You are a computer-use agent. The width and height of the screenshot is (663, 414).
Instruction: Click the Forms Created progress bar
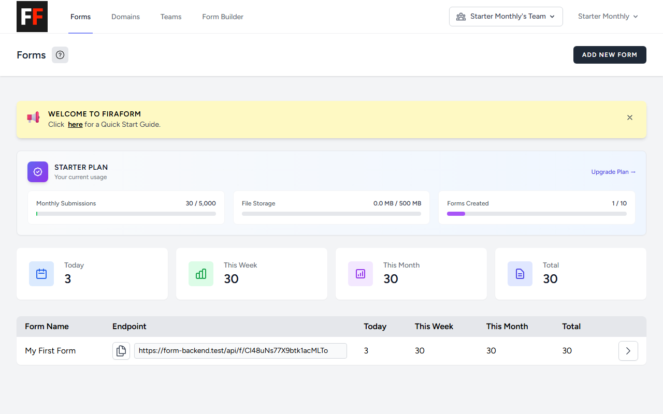click(537, 214)
